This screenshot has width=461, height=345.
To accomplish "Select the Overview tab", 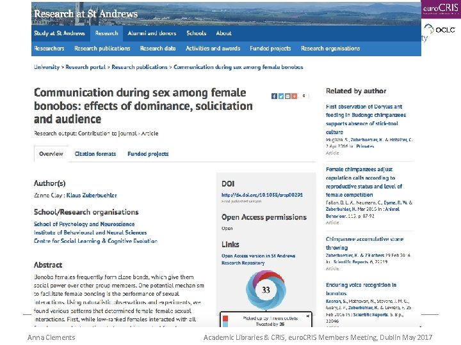I will point(51,154).
